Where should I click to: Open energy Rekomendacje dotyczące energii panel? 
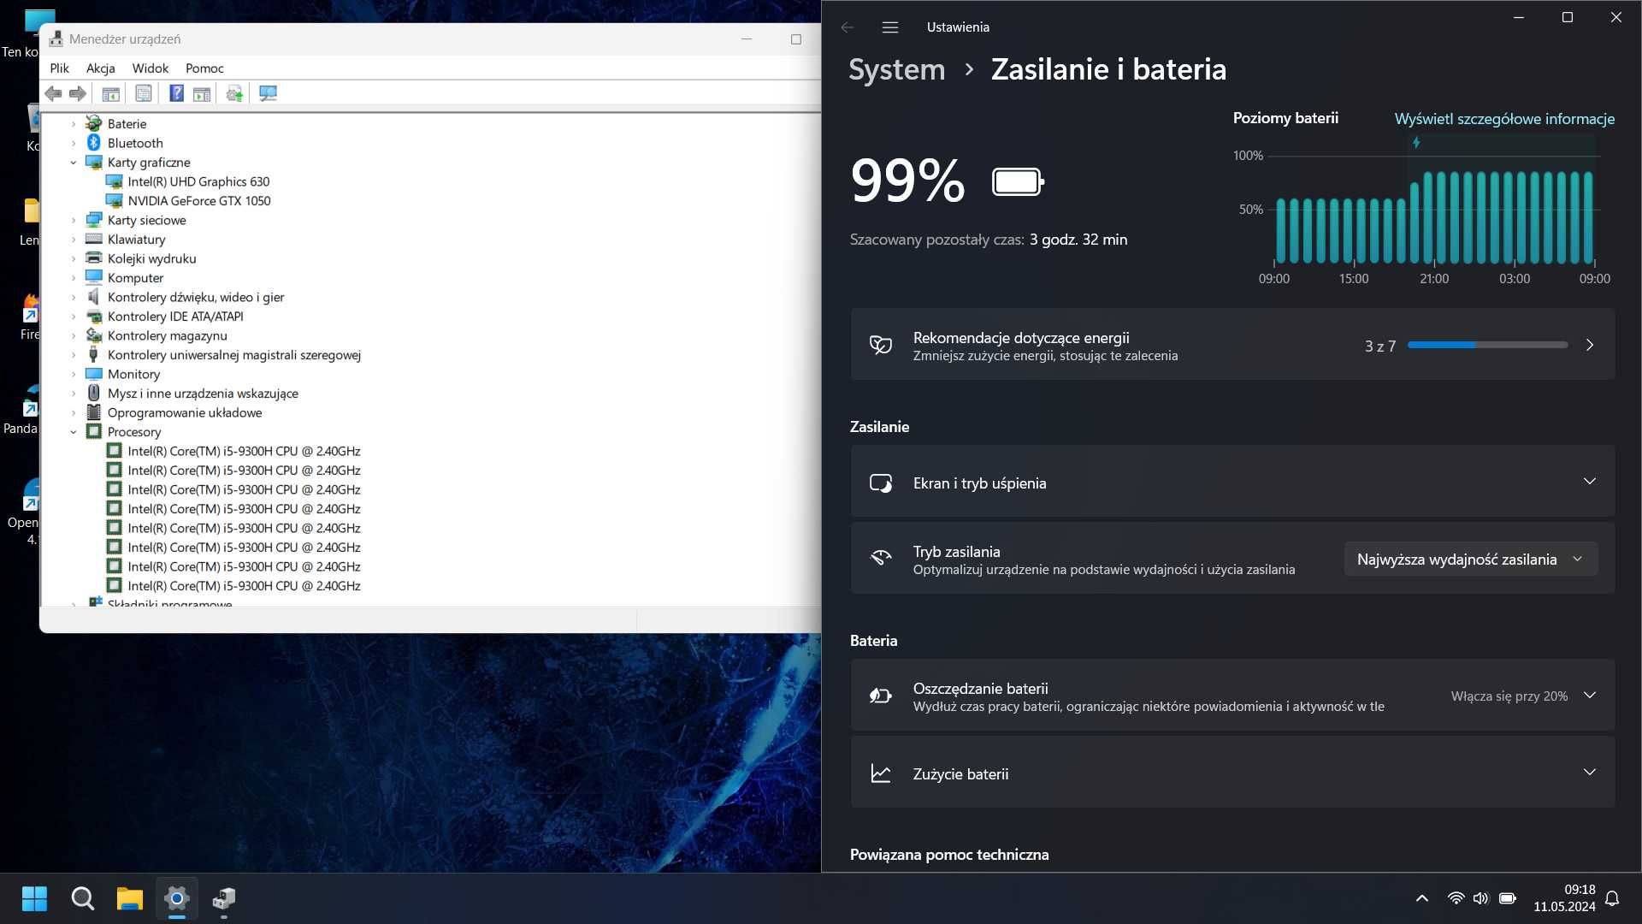pos(1232,346)
